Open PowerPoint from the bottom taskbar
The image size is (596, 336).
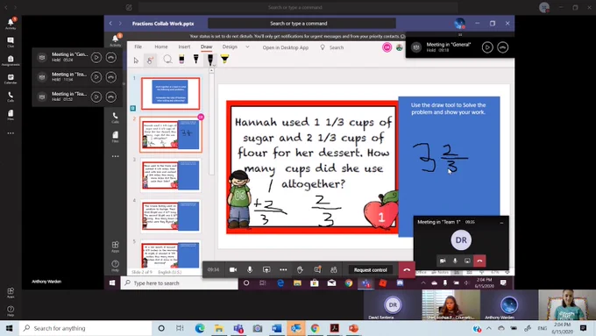353,328
